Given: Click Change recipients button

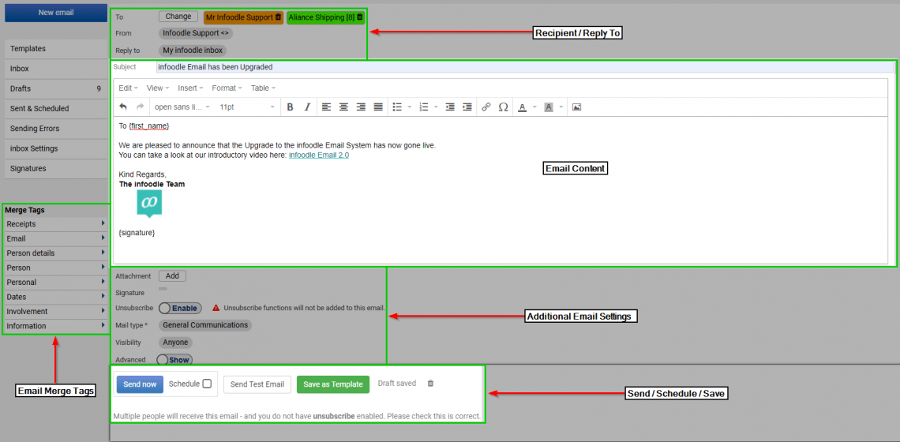Looking at the screenshot, I should pyautogui.click(x=178, y=17).
